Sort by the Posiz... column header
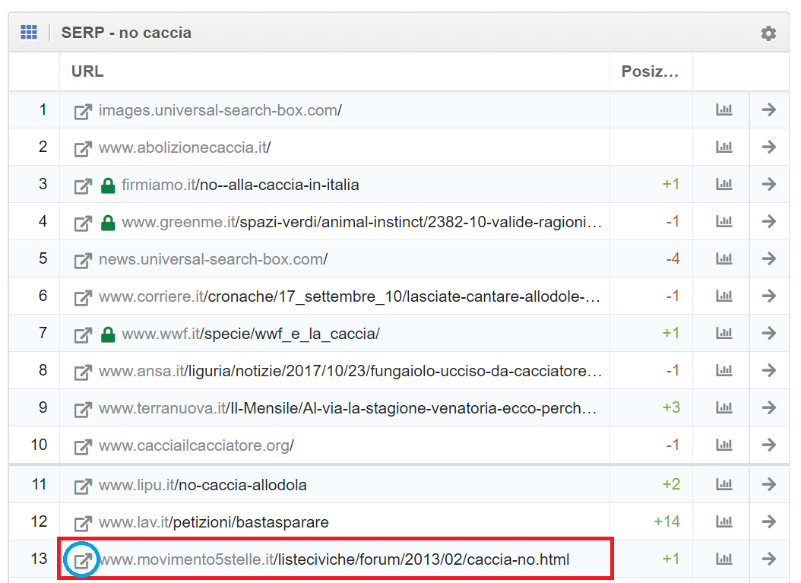This screenshot has width=801, height=583. click(x=649, y=72)
